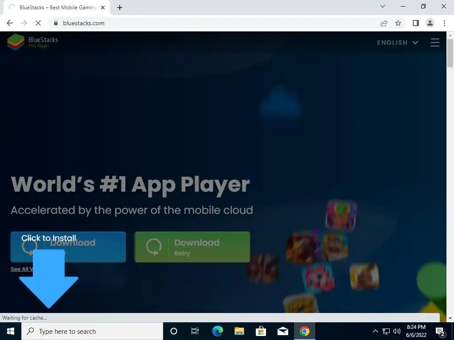
Task: Open the Chrome profile avatar
Action: click(430, 23)
